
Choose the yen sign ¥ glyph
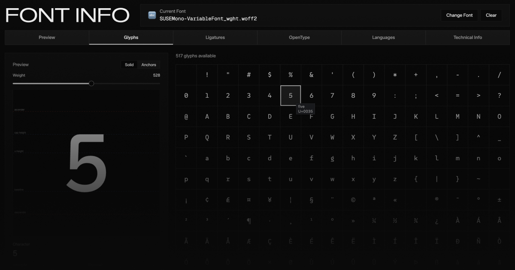tap(270, 200)
